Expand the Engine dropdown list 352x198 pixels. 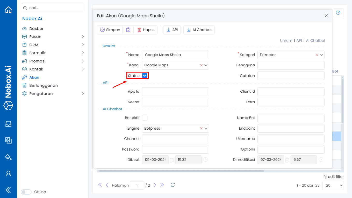click(206, 128)
